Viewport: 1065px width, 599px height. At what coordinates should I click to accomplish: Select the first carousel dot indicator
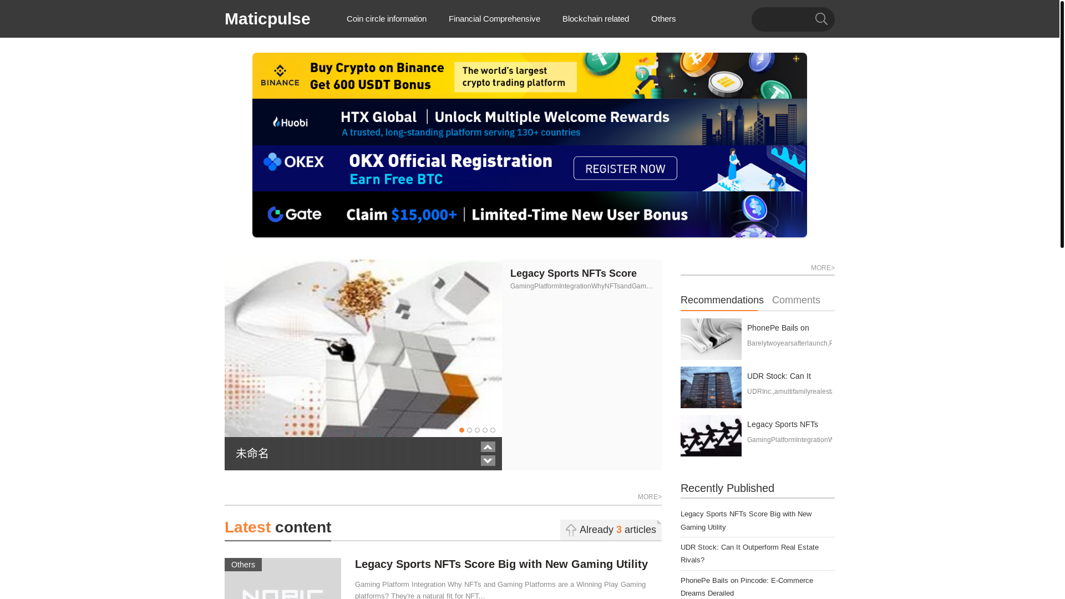[x=461, y=430]
